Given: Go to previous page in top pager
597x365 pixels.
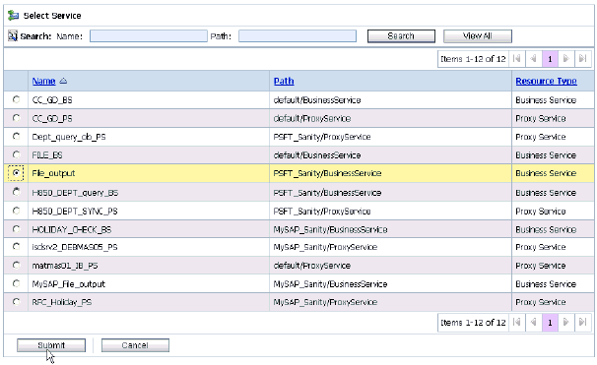Looking at the screenshot, I should [x=533, y=59].
